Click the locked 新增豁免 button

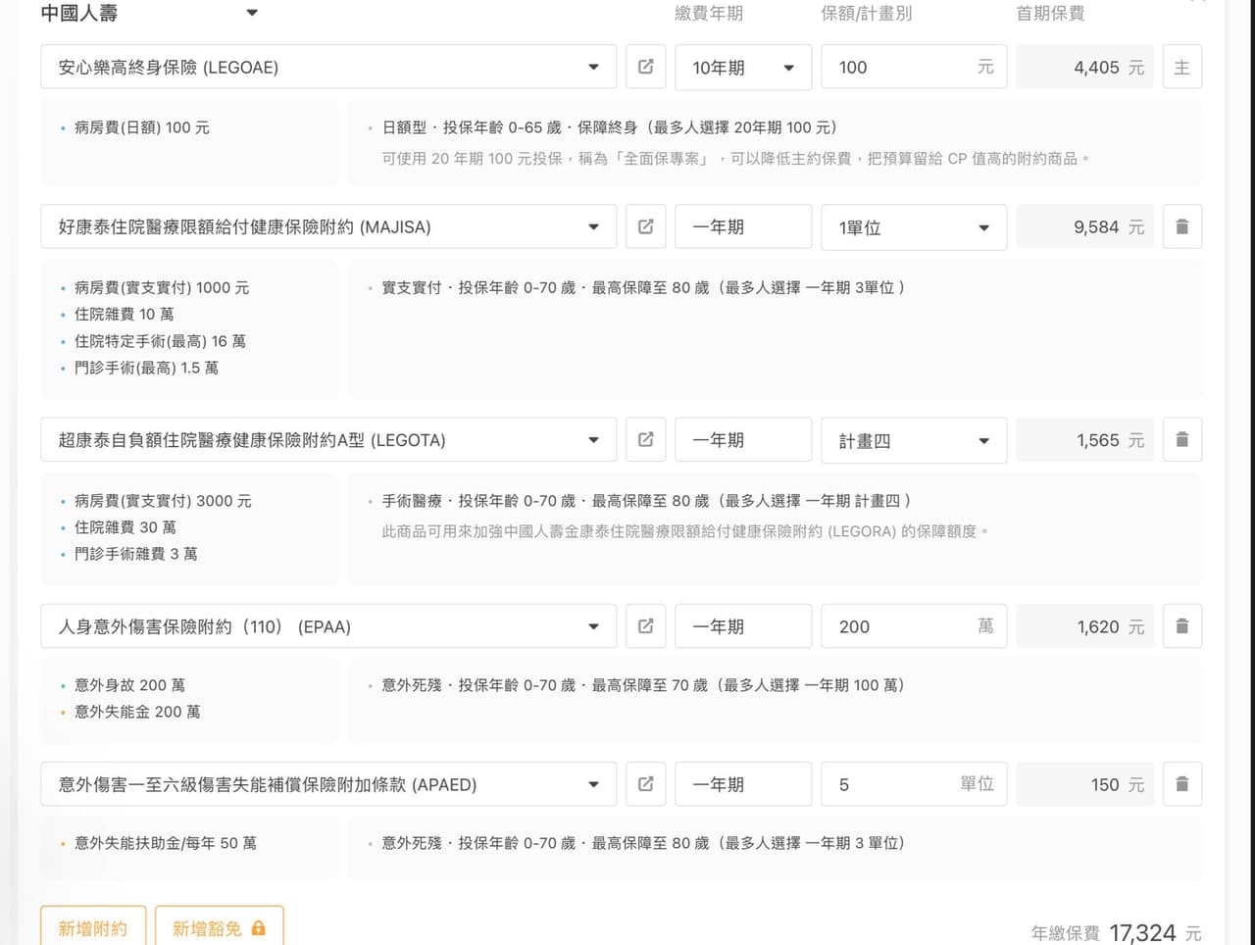[x=219, y=927]
